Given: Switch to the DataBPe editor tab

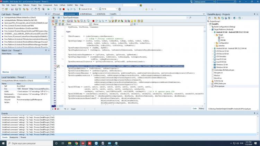Looking at the screenshot, I should [113, 14].
